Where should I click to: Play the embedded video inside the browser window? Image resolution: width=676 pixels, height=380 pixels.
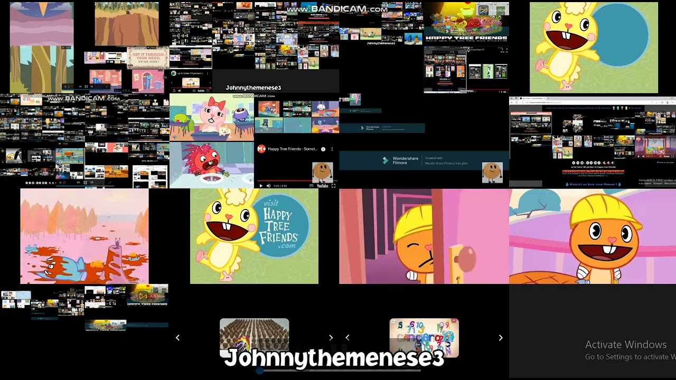pos(639,156)
